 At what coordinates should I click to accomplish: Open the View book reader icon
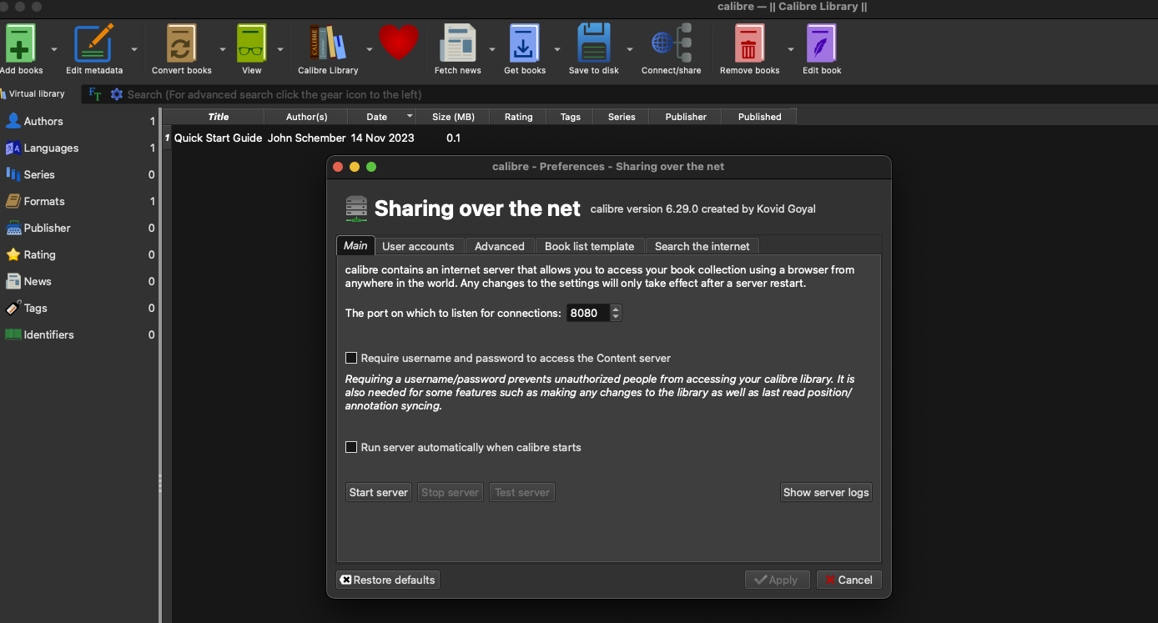click(251, 43)
